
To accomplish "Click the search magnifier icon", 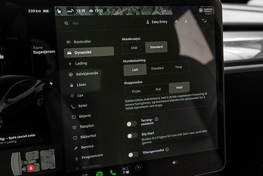I will pyautogui.click(x=66, y=23).
